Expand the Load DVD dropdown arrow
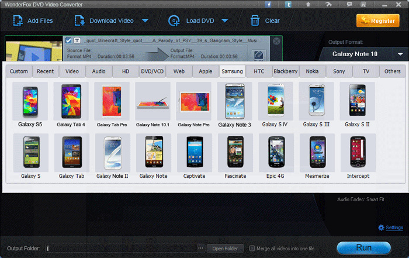Screen dimensions: 409x258 225,20
